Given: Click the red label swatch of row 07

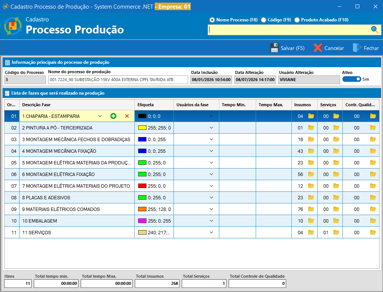Looking at the screenshot, I should pos(142,186).
